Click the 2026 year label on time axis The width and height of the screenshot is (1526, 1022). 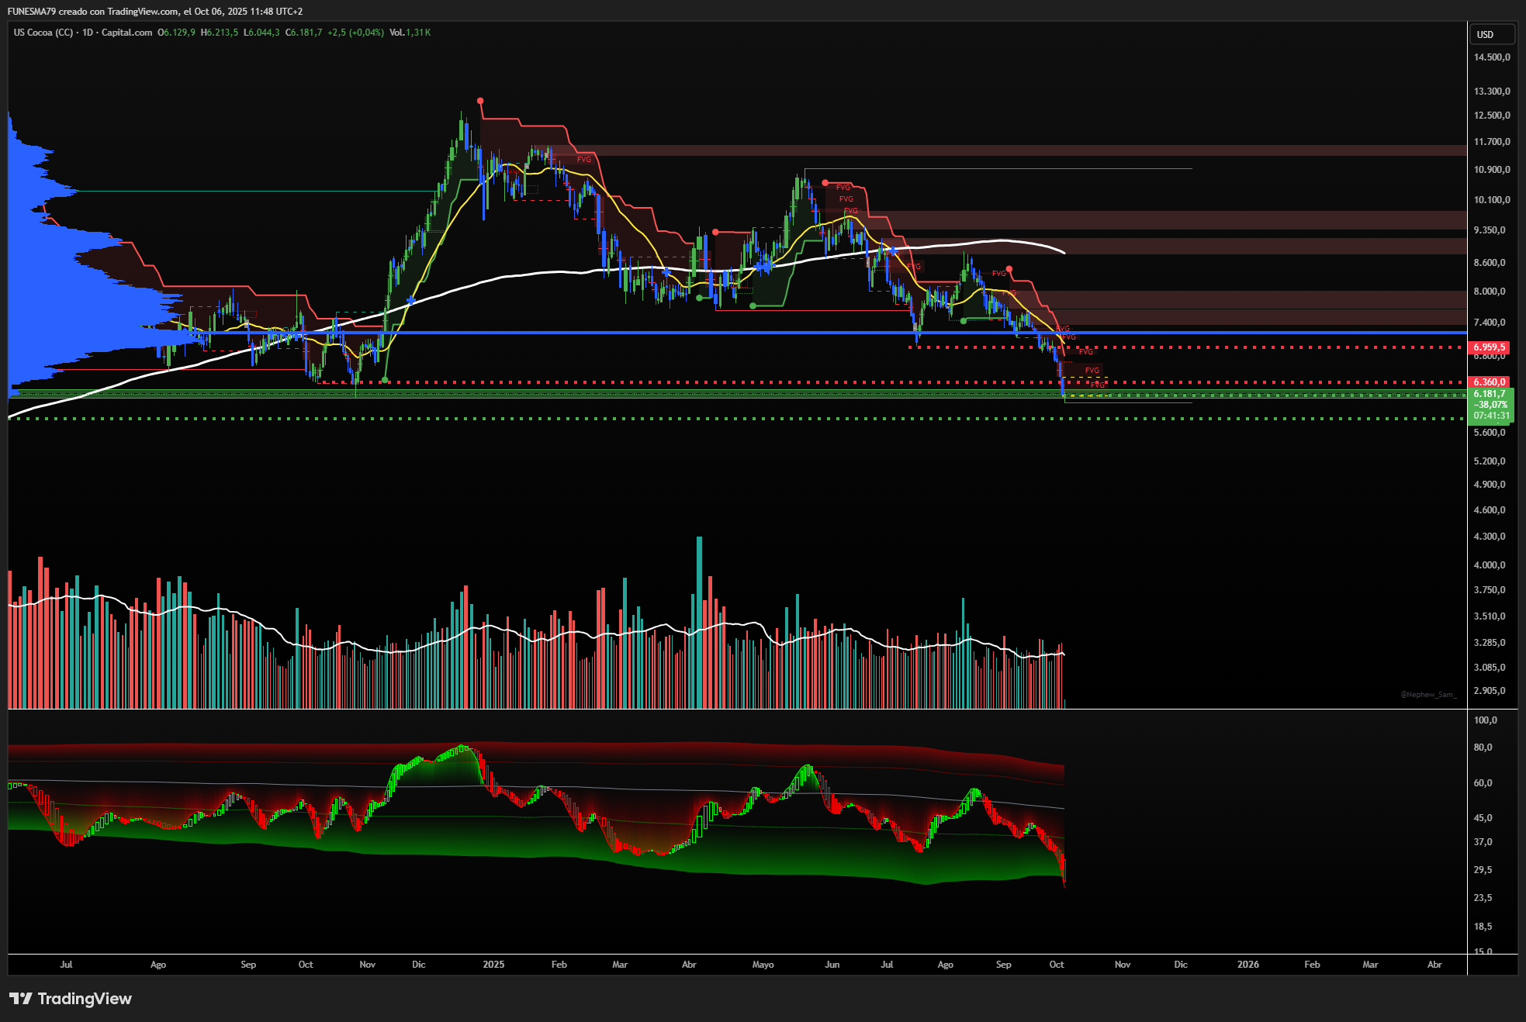(1248, 965)
